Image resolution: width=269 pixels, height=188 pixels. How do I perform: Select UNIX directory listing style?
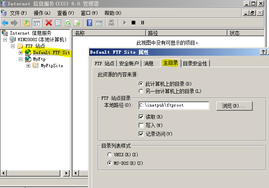[x=110, y=155]
